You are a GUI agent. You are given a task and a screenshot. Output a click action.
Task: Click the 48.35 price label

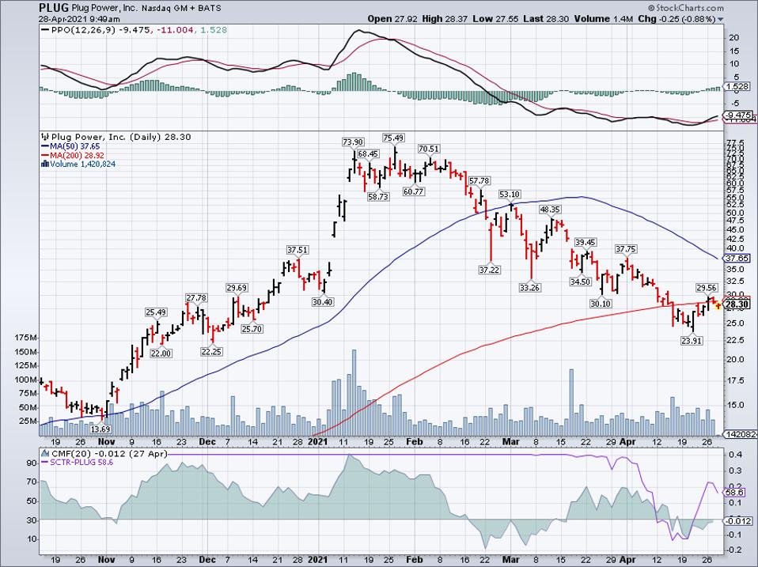550,209
